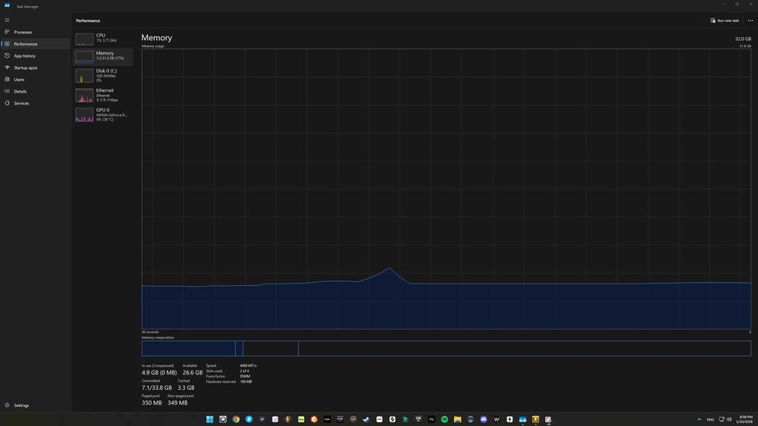Click the memory usage graph

click(446, 189)
